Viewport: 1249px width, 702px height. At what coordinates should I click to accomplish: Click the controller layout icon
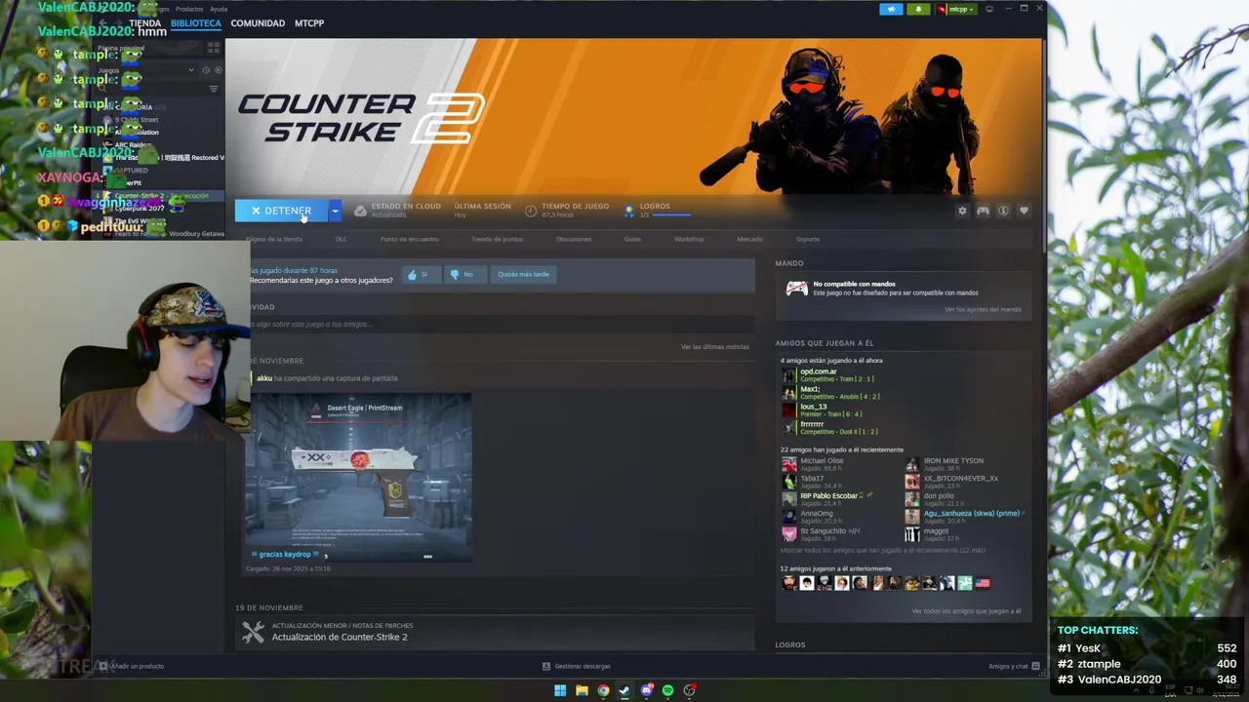pyautogui.click(x=983, y=211)
